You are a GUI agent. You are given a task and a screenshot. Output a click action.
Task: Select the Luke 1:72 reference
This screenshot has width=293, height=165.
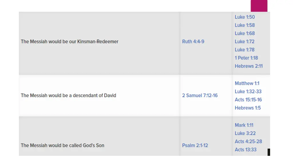click(x=245, y=42)
